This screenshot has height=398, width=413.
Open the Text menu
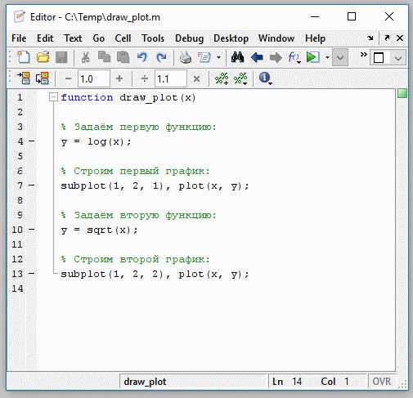73,38
